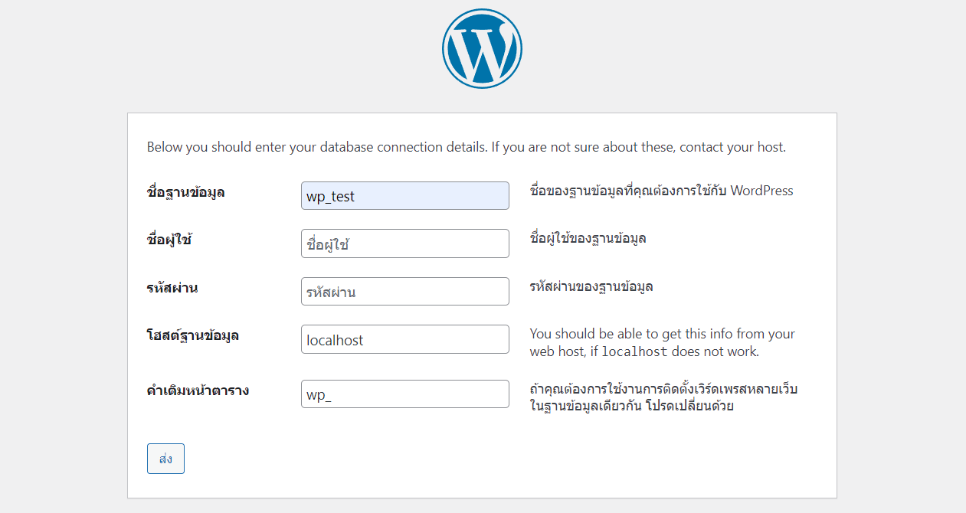
Task: Click the WordPress logo at top
Action: click(x=482, y=48)
